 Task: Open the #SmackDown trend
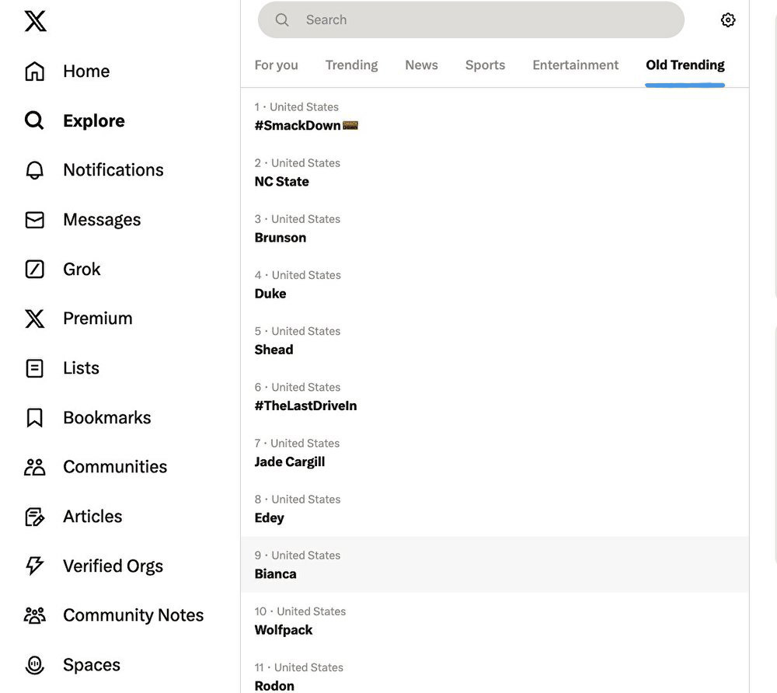[494, 117]
